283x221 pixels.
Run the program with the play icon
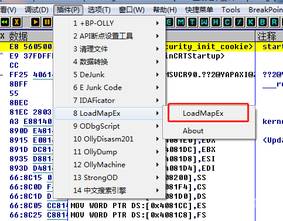coord(35,22)
